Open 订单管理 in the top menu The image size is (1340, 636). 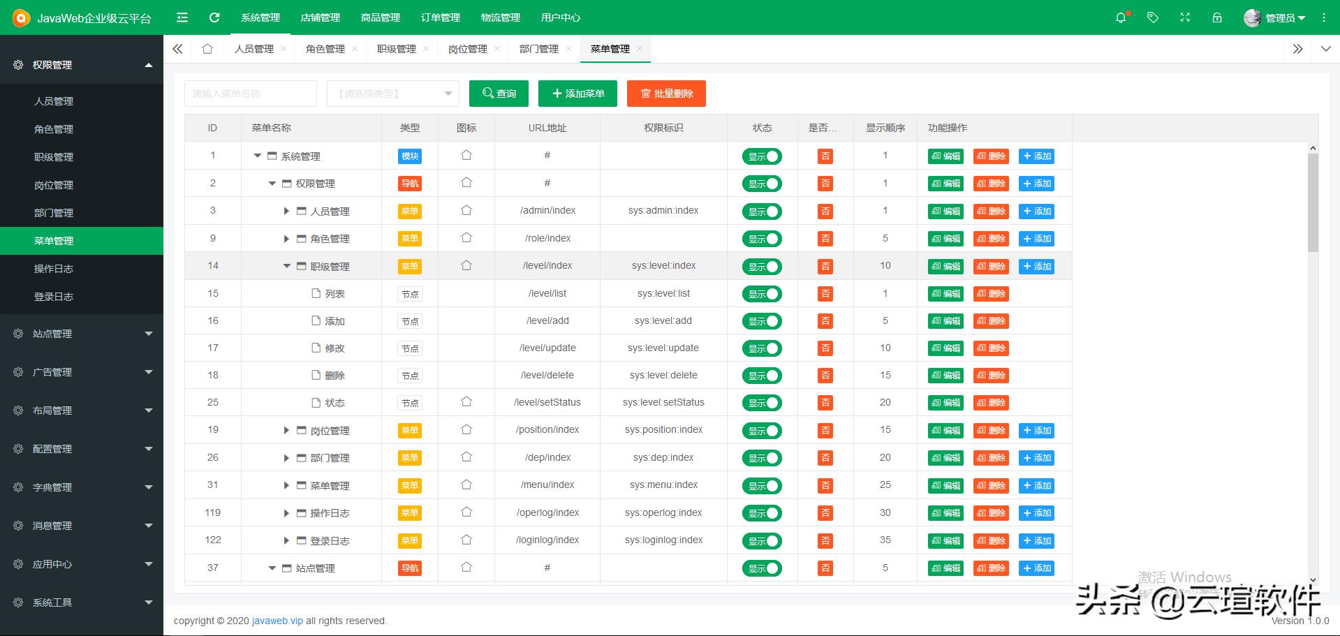click(441, 17)
